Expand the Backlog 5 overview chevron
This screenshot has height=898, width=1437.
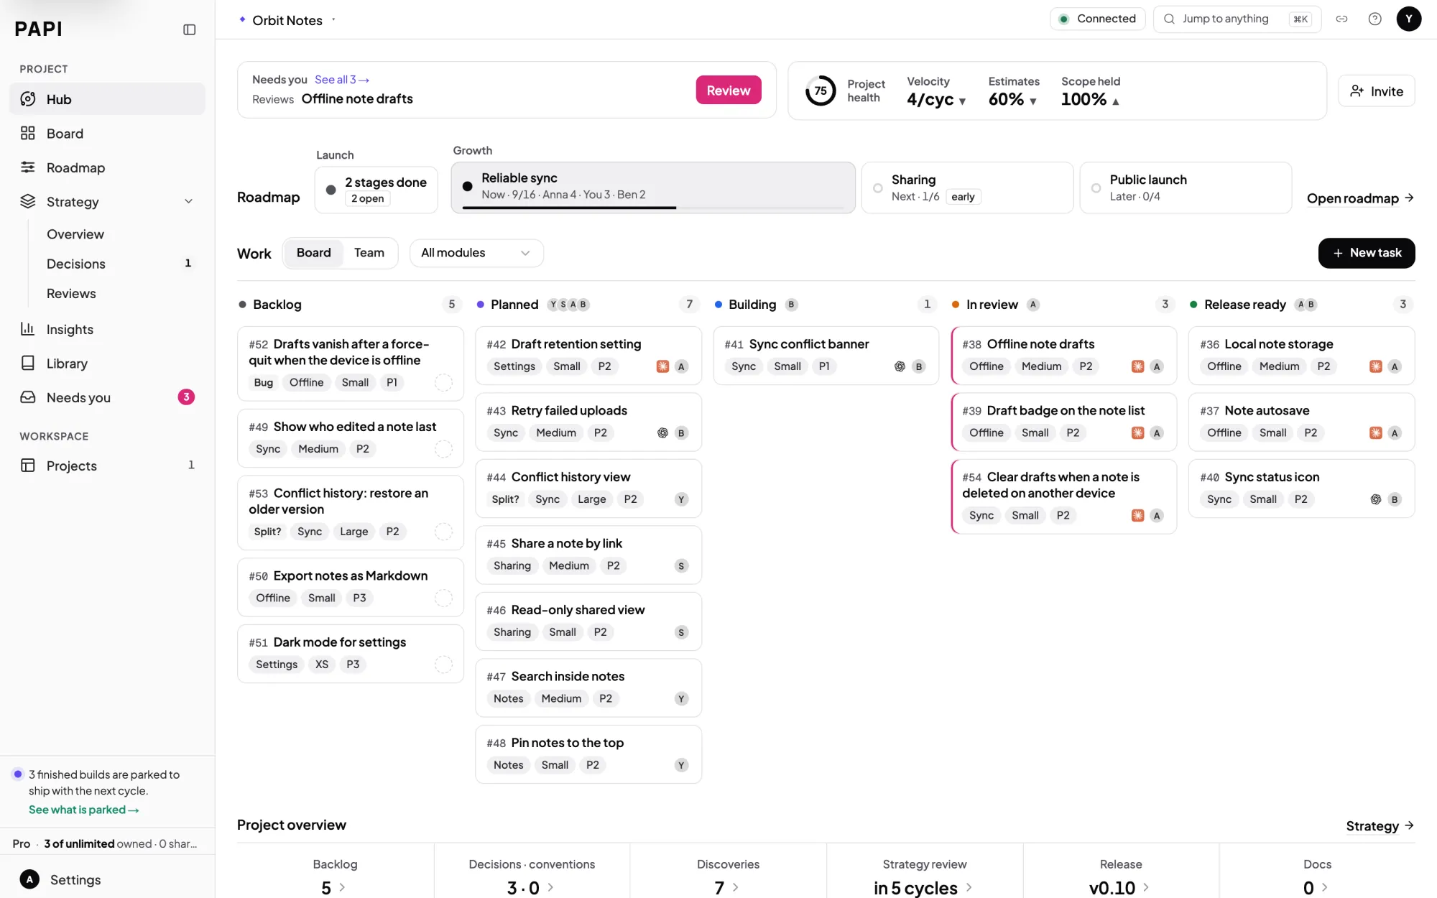tap(343, 888)
